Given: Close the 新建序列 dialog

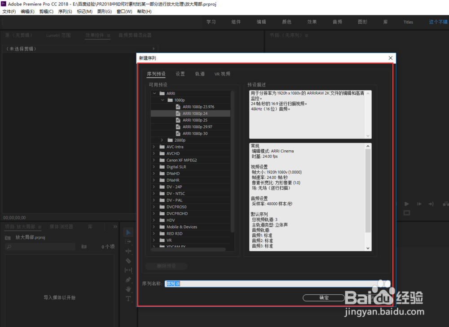Looking at the screenshot, I should coord(391,58).
